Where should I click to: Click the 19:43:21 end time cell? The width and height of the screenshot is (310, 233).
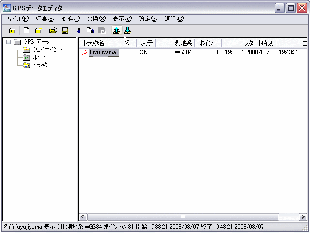click(293, 52)
